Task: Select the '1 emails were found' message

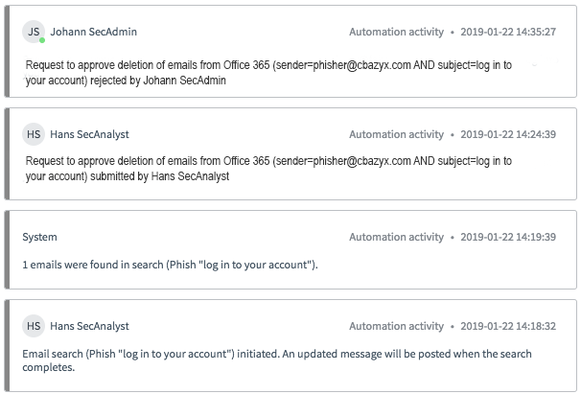Action: [170, 265]
